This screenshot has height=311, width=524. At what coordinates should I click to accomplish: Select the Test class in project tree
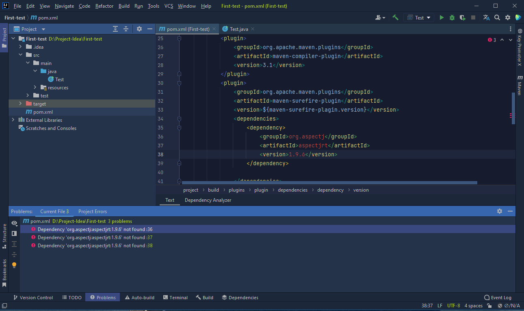(56, 80)
